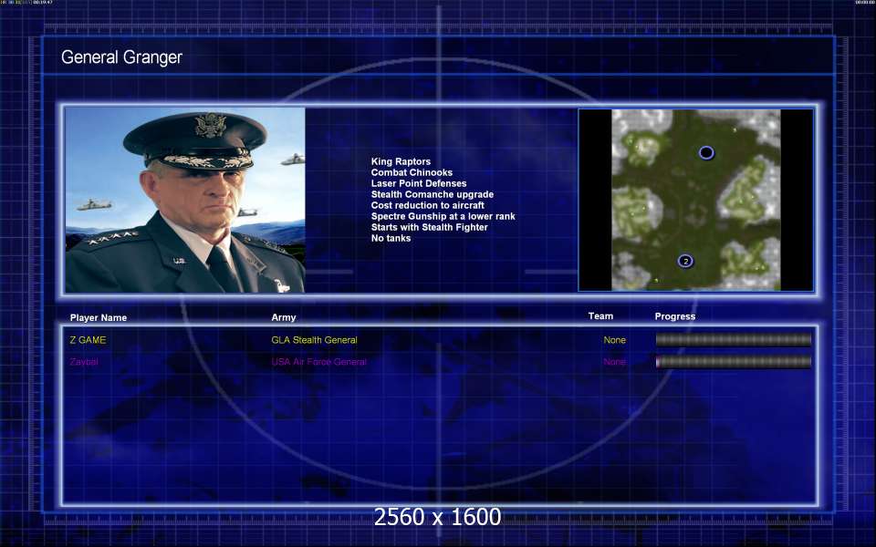Select the King Raptors ability line
Image resolution: width=876 pixels, height=547 pixels.
401,162
